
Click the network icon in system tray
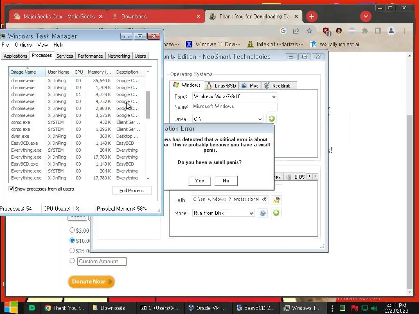click(x=365, y=308)
